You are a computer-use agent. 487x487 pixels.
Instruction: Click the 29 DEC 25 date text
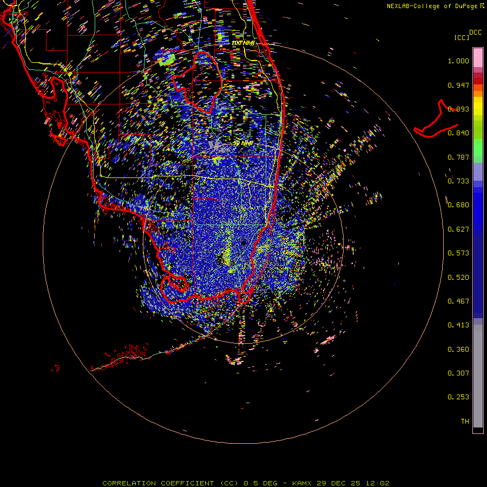tap(339, 483)
